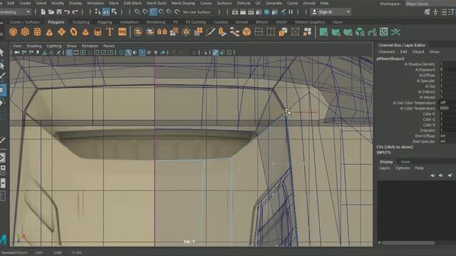The height and width of the screenshot is (256, 456).
Task: Open the Sign In dropdown
Action: 331,12
